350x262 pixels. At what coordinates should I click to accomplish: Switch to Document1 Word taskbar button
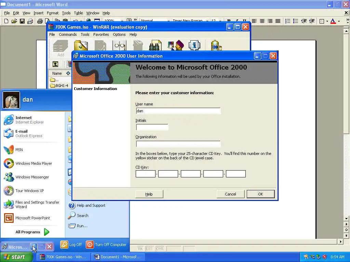click(x=118, y=257)
